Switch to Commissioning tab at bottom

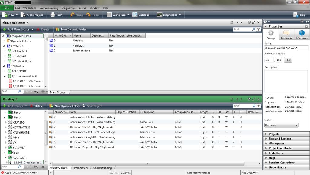[x=102, y=168]
